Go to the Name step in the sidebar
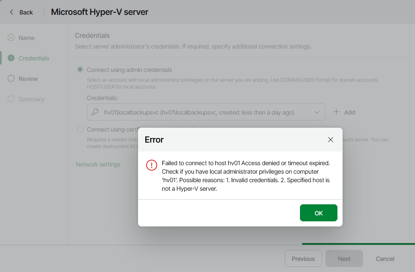 coord(27,37)
